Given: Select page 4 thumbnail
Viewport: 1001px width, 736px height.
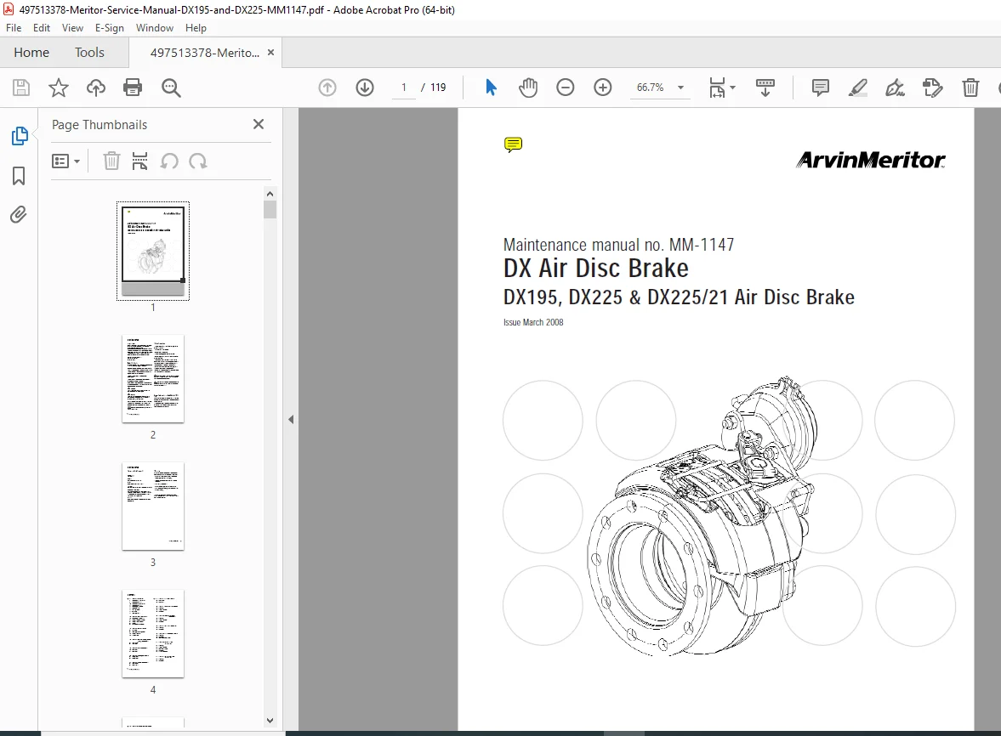Looking at the screenshot, I should coord(153,634).
